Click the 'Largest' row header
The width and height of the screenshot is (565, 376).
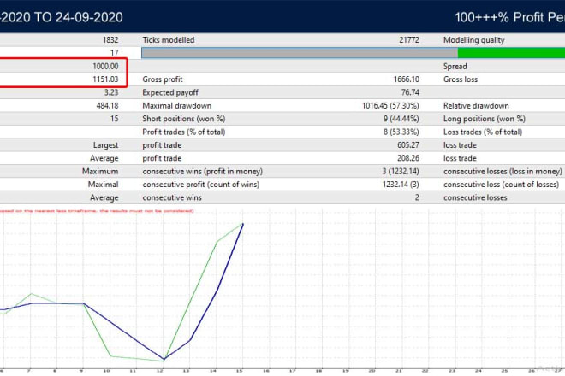pos(105,145)
